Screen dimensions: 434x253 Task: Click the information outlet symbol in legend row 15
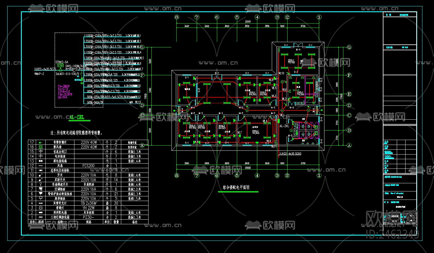tap(41, 152)
